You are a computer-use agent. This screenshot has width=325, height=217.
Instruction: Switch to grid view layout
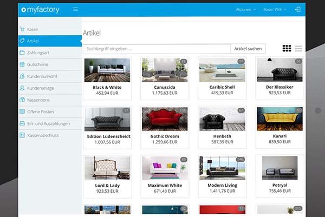(287, 49)
